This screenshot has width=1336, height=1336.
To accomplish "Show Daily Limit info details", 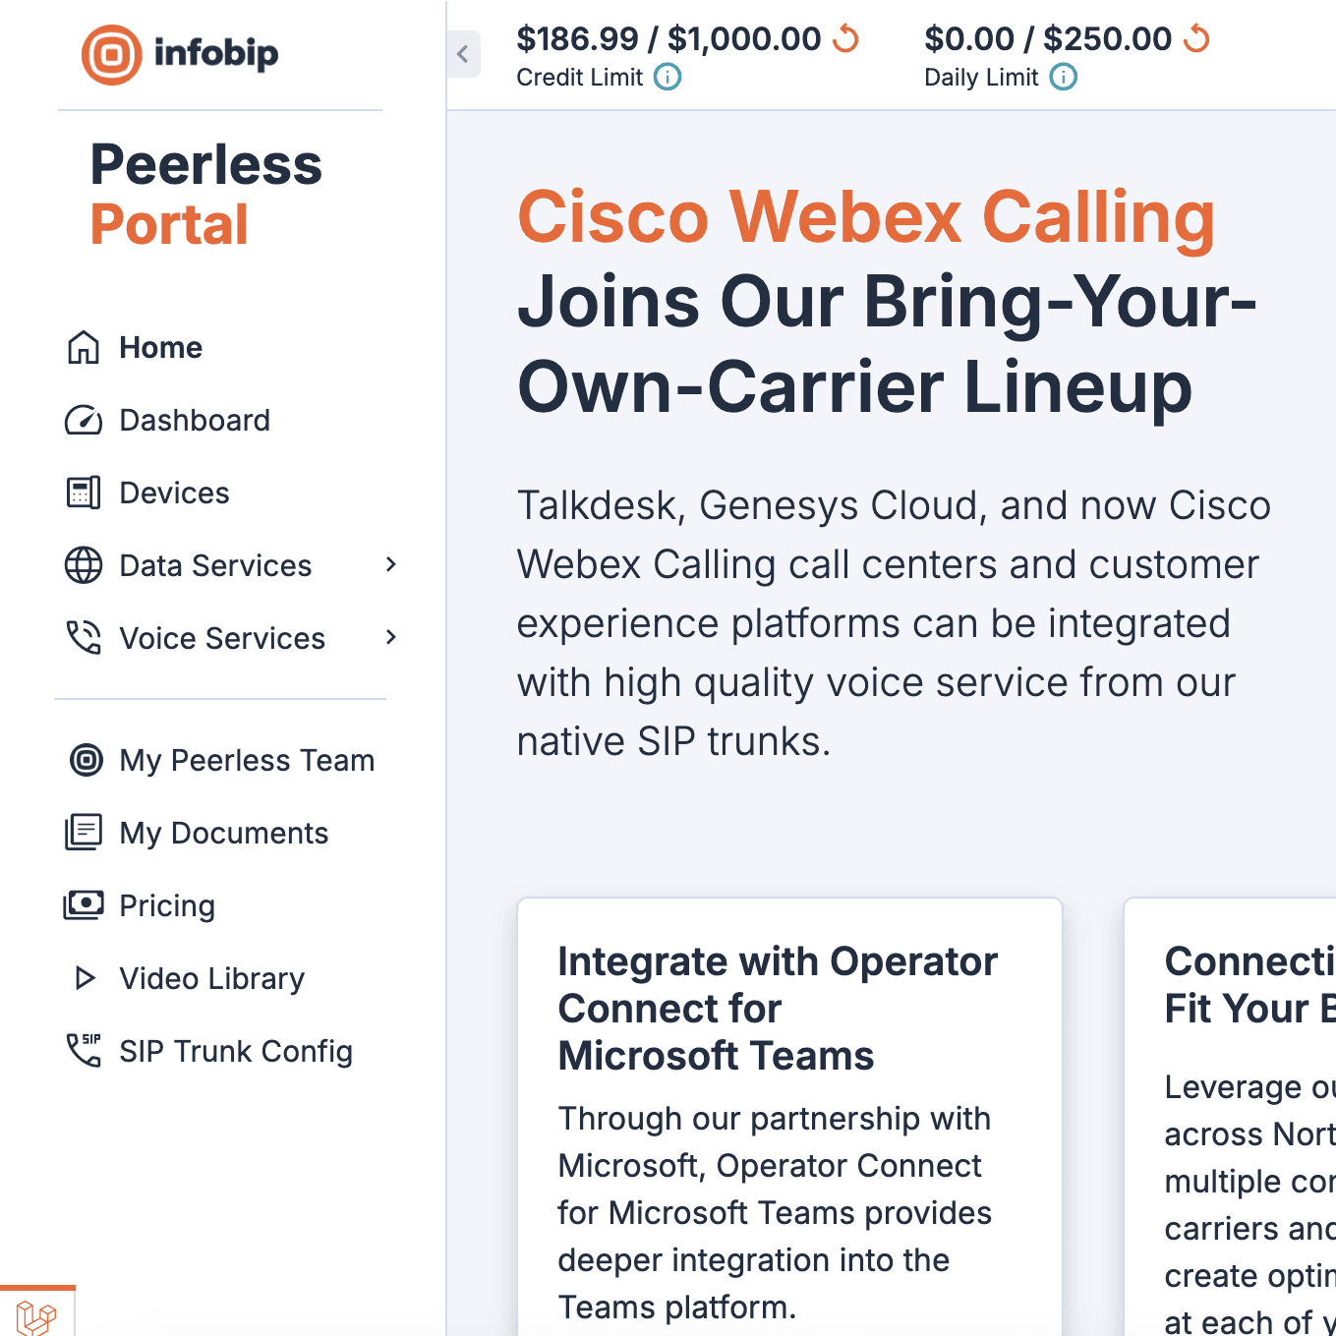I will pyautogui.click(x=1063, y=77).
